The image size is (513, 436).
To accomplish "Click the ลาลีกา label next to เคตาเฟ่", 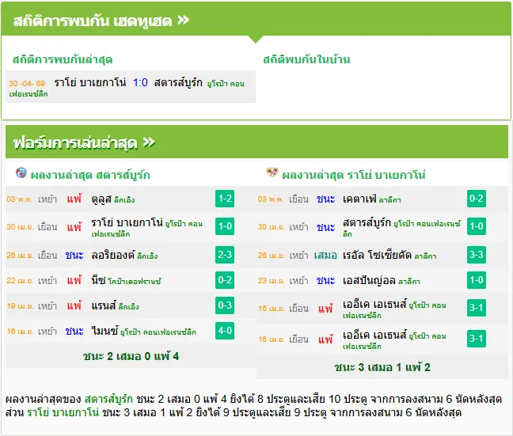I will 389,200.
